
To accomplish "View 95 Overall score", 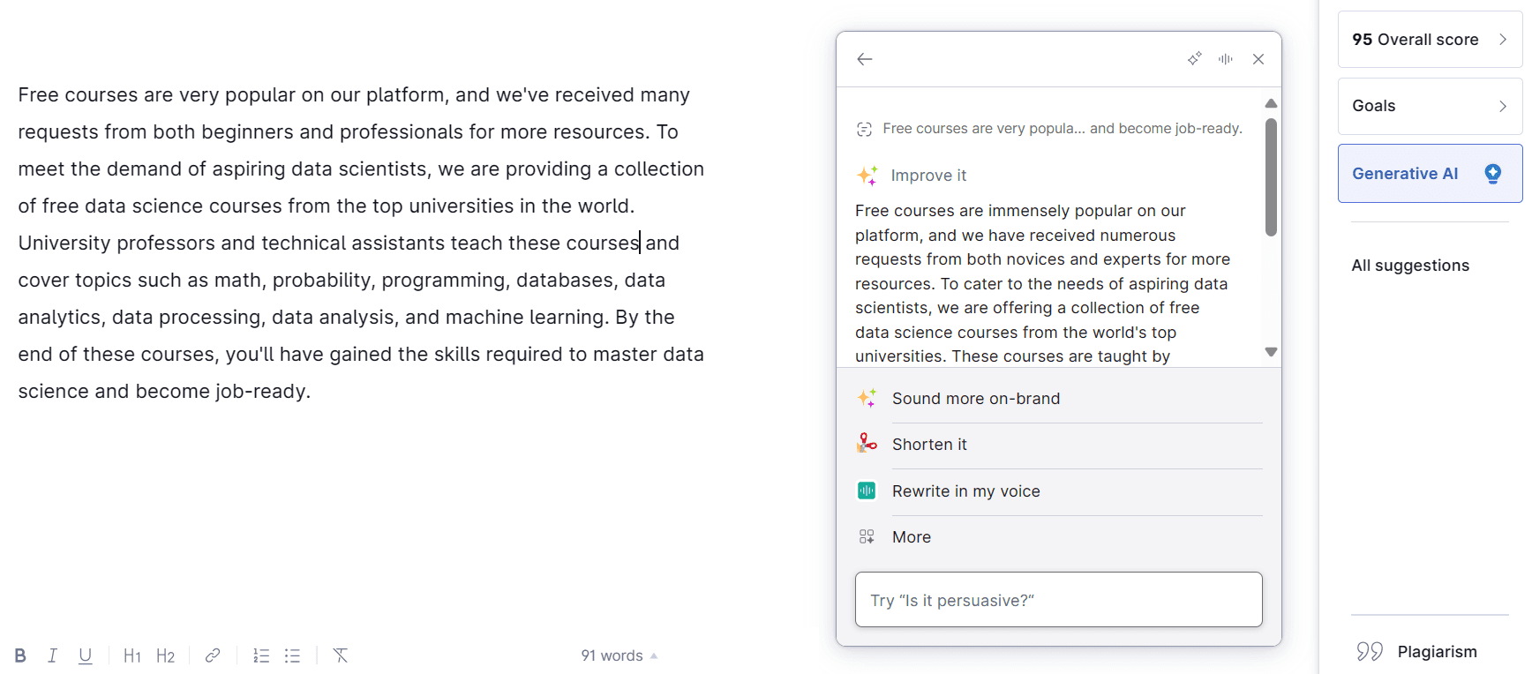I will [x=1430, y=40].
